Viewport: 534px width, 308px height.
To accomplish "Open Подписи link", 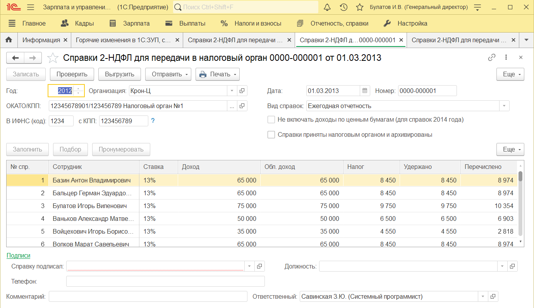I will point(18,255).
